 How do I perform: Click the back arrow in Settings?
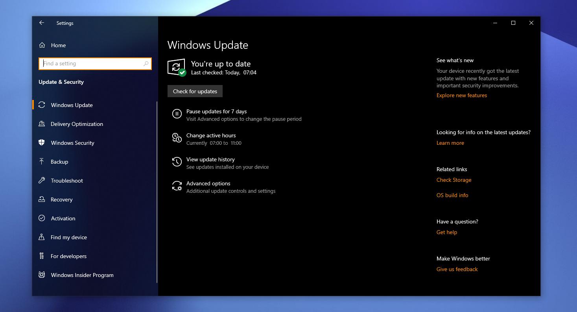click(42, 23)
